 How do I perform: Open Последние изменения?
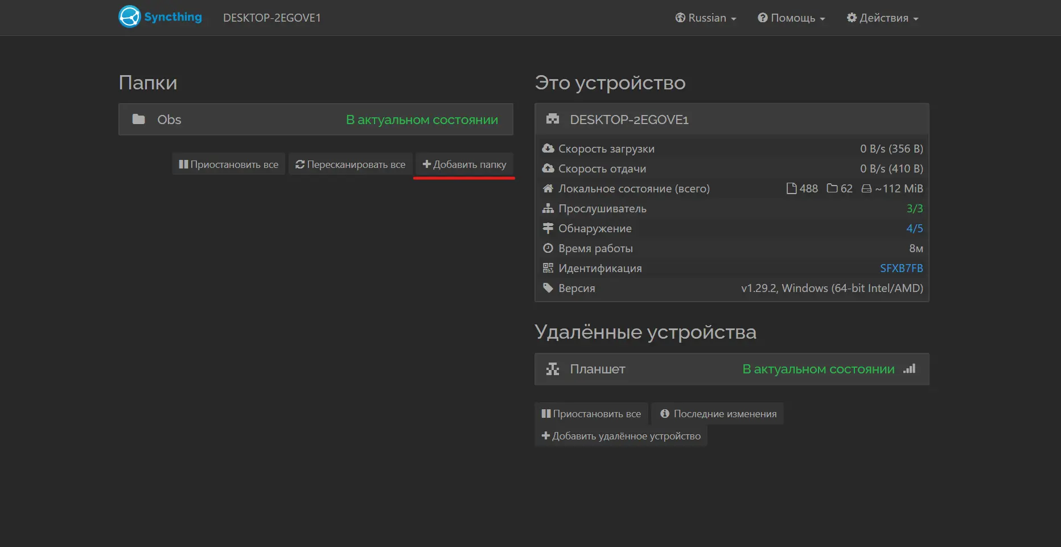(x=717, y=414)
